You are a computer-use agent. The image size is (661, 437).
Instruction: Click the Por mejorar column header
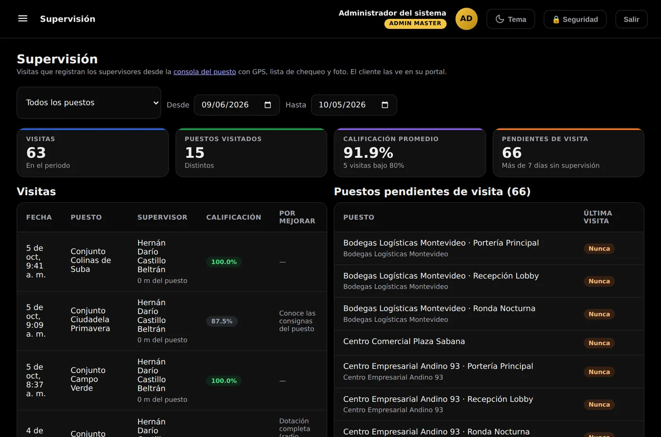tap(297, 217)
